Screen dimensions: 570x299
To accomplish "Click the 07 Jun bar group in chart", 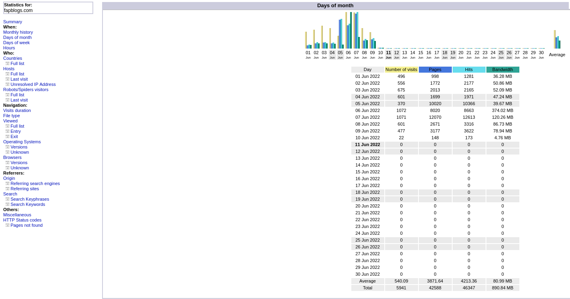I will click(x=357, y=31).
